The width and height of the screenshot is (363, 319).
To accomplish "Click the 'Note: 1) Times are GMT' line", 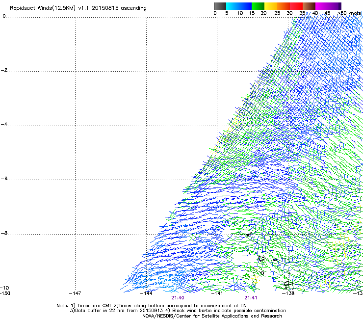I will click(x=152, y=306).
